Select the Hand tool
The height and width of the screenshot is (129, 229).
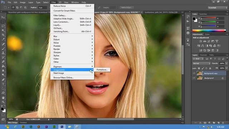point(3,98)
